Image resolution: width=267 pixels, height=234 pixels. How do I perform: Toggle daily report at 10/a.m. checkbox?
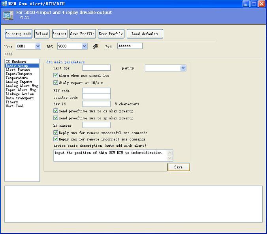tap(56, 83)
